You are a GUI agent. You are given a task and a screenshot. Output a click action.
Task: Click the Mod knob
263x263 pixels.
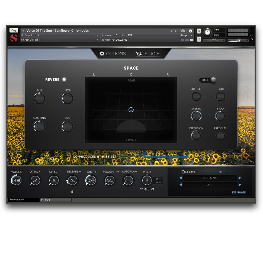pyautogui.click(x=220, y=116)
